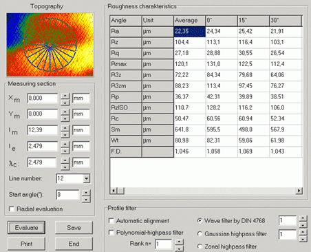Select the Rq row header
Viewport: 311px width, 252px height.
(x=126, y=53)
